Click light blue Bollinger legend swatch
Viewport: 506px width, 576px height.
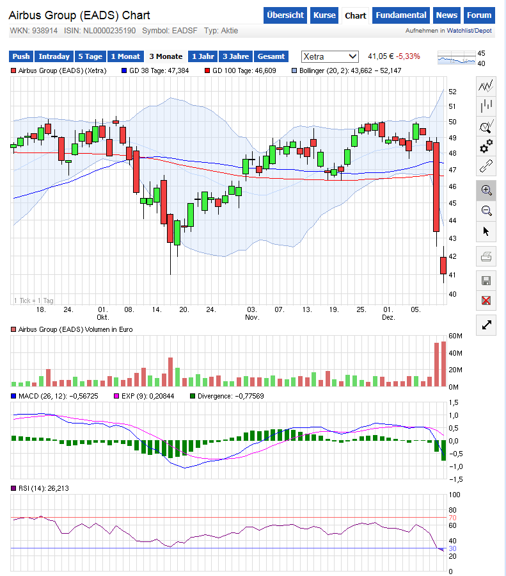point(294,70)
